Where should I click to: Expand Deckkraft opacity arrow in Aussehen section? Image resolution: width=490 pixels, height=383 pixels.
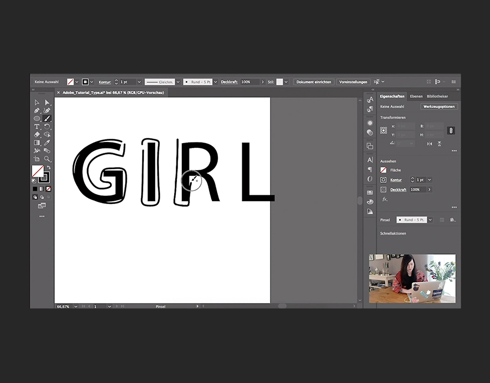pos(429,189)
